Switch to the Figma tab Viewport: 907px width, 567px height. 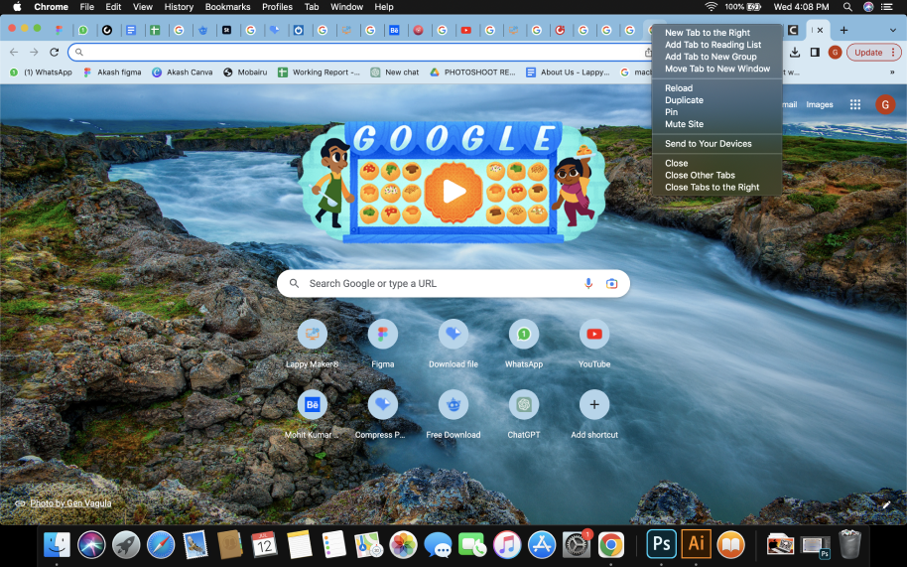point(59,30)
